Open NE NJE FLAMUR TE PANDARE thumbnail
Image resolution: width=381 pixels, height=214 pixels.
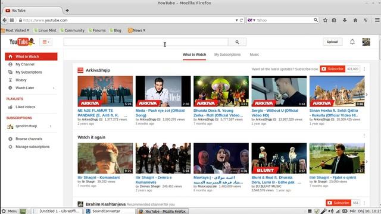click(105, 91)
